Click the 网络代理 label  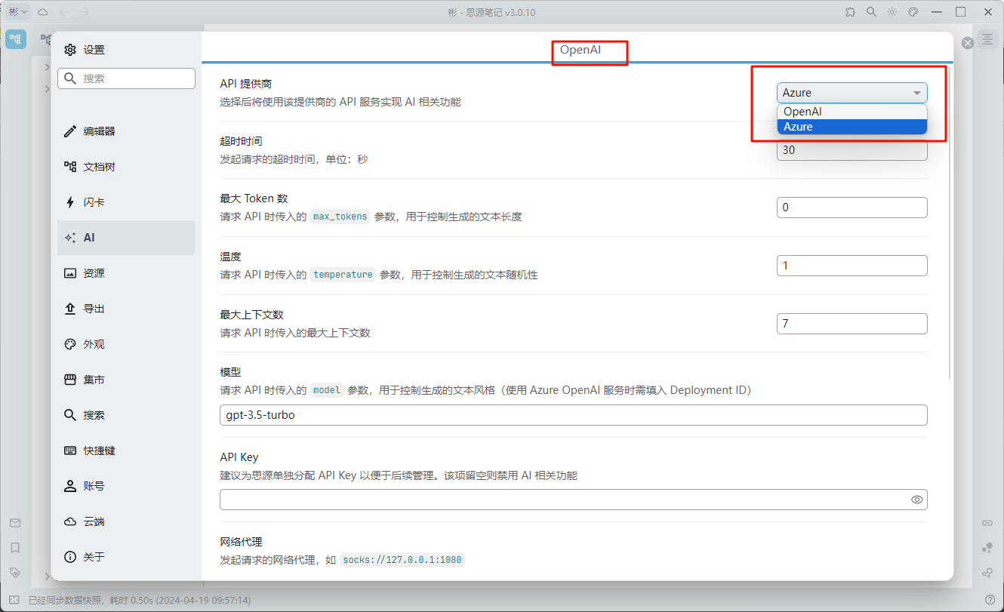(241, 542)
